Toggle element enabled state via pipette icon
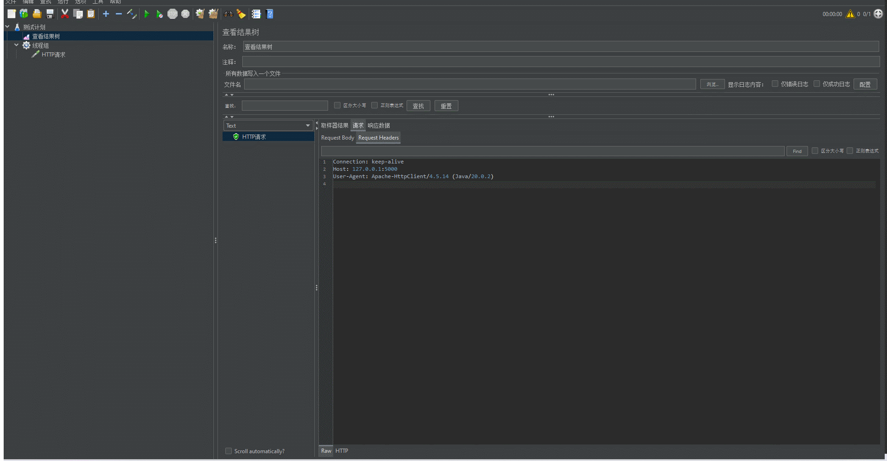887x461 pixels. coord(132,14)
